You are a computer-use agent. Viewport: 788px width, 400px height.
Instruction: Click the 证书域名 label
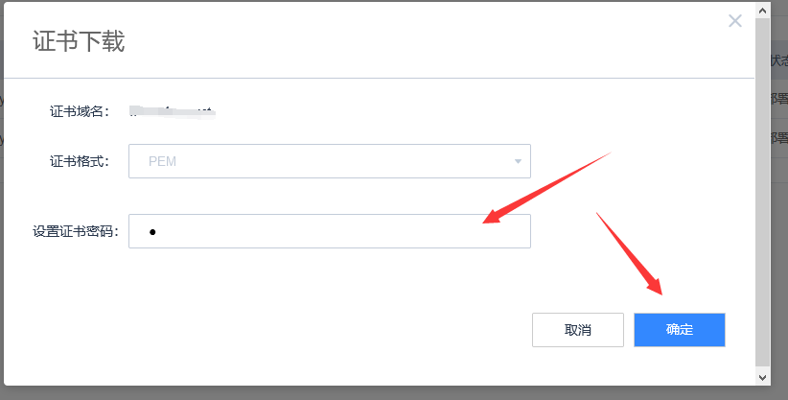[80, 111]
